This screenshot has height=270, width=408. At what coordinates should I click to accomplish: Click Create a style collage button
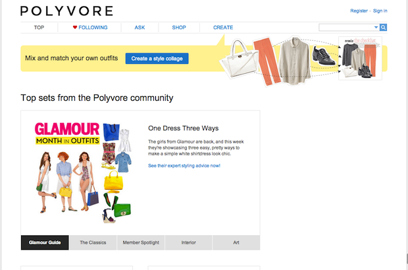(x=157, y=59)
